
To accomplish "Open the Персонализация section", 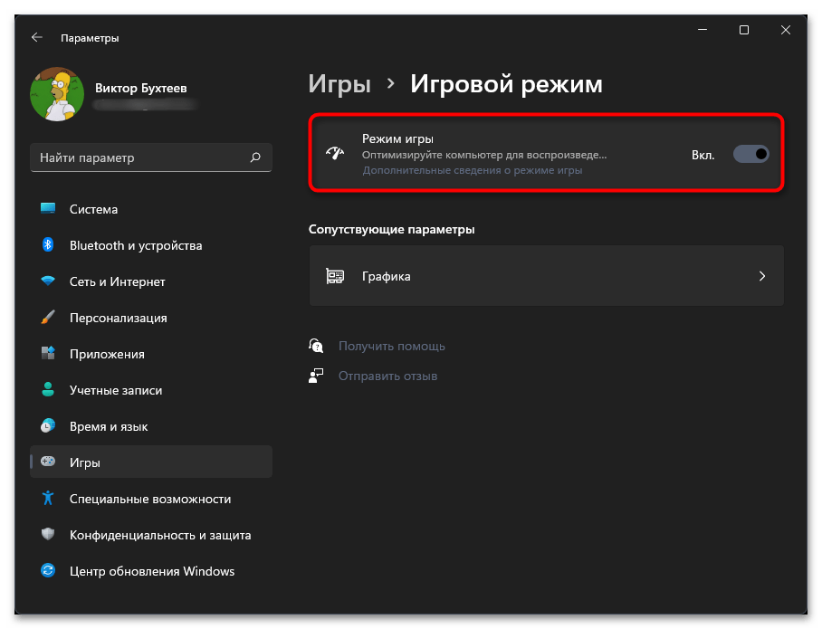I will coord(151,318).
